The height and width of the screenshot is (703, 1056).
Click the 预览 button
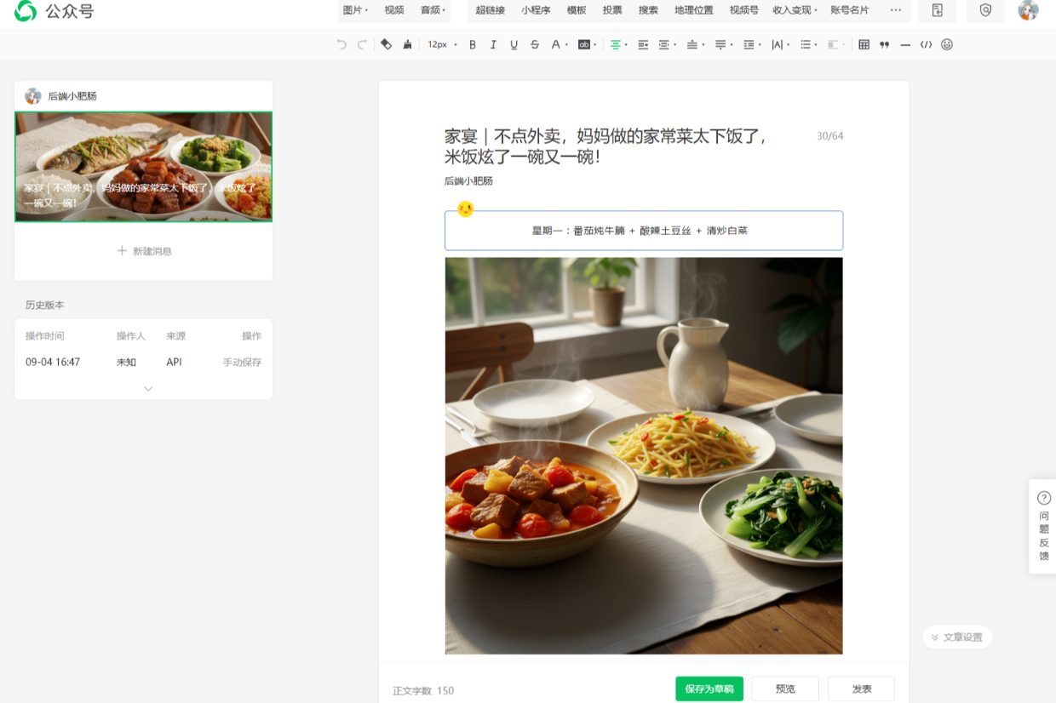tap(785, 689)
